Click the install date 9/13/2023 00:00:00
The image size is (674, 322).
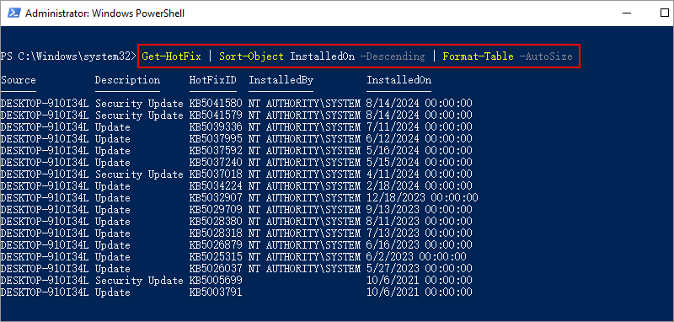coord(419,210)
